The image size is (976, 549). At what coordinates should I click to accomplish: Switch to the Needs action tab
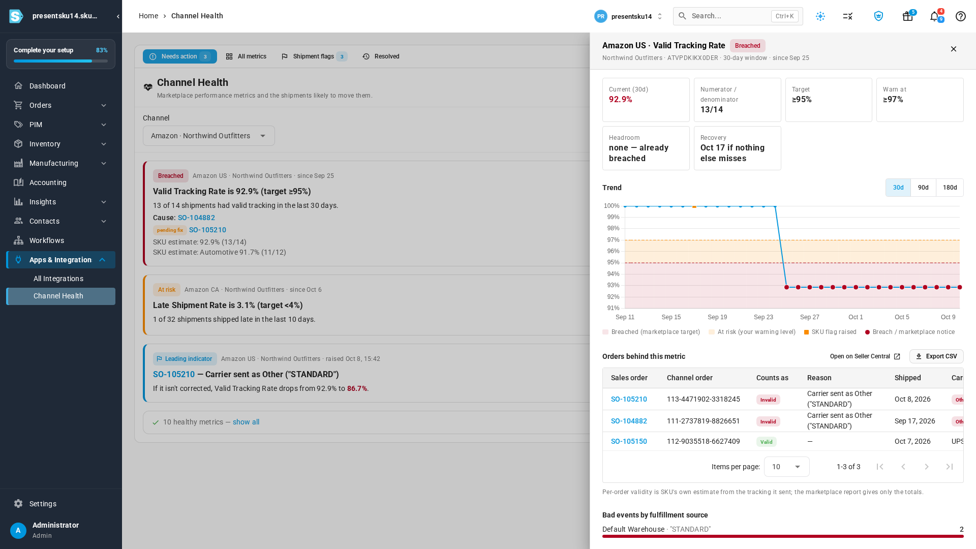[x=179, y=56]
